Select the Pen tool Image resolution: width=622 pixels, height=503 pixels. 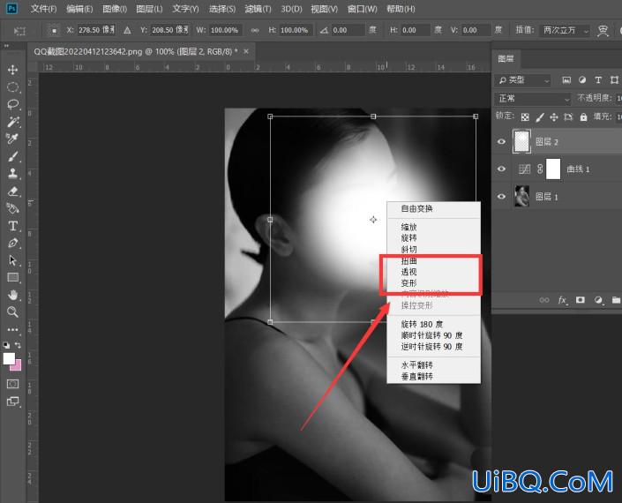[x=12, y=244]
